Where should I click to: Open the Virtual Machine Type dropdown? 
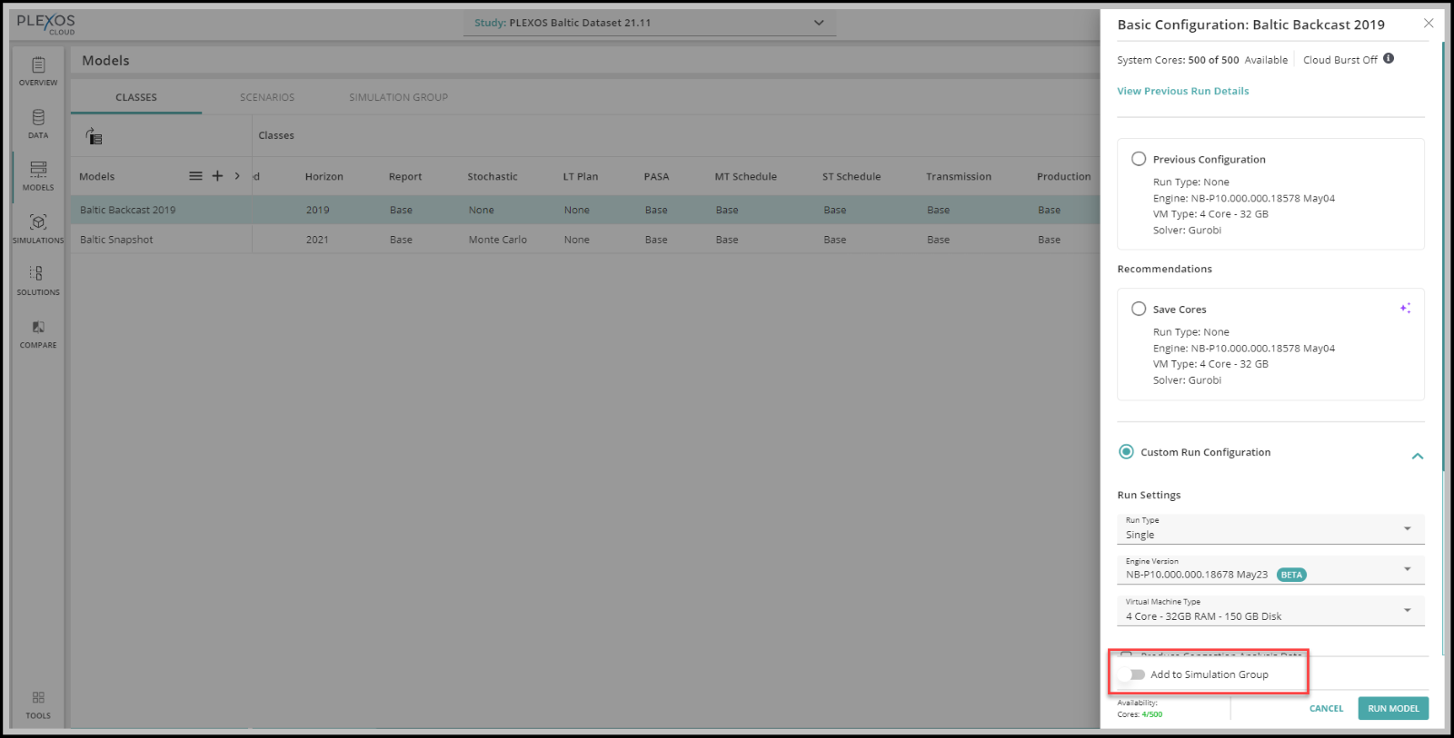[1270, 610]
